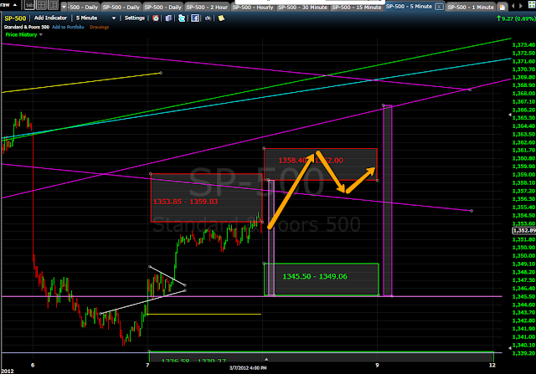Switch to the SP-500 2 Hour tab

pyautogui.click(x=207, y=8)
